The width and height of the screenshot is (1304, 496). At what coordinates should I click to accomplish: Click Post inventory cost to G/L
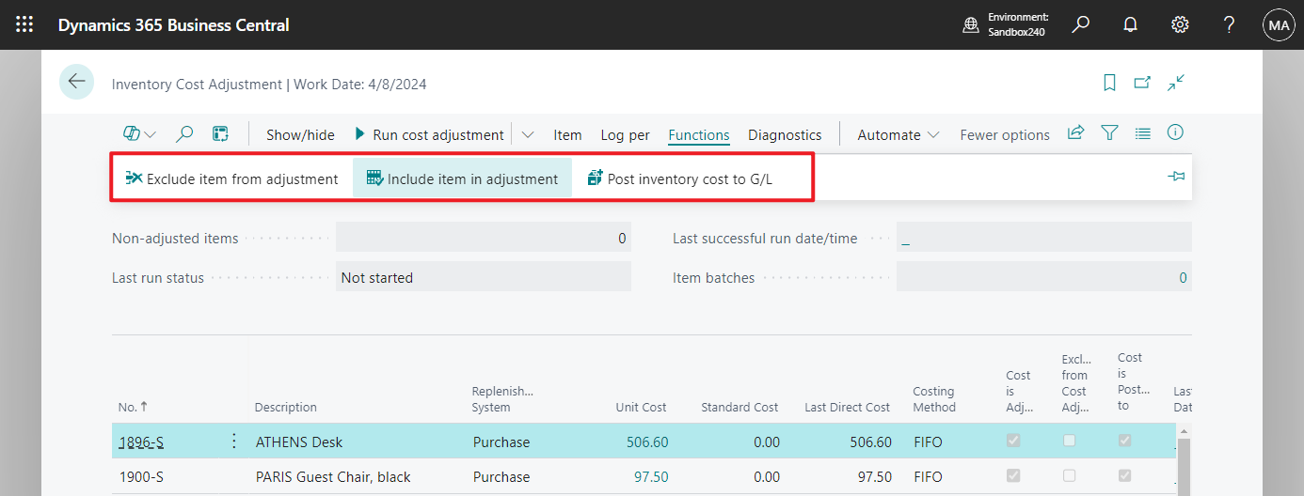pos(679,178)
